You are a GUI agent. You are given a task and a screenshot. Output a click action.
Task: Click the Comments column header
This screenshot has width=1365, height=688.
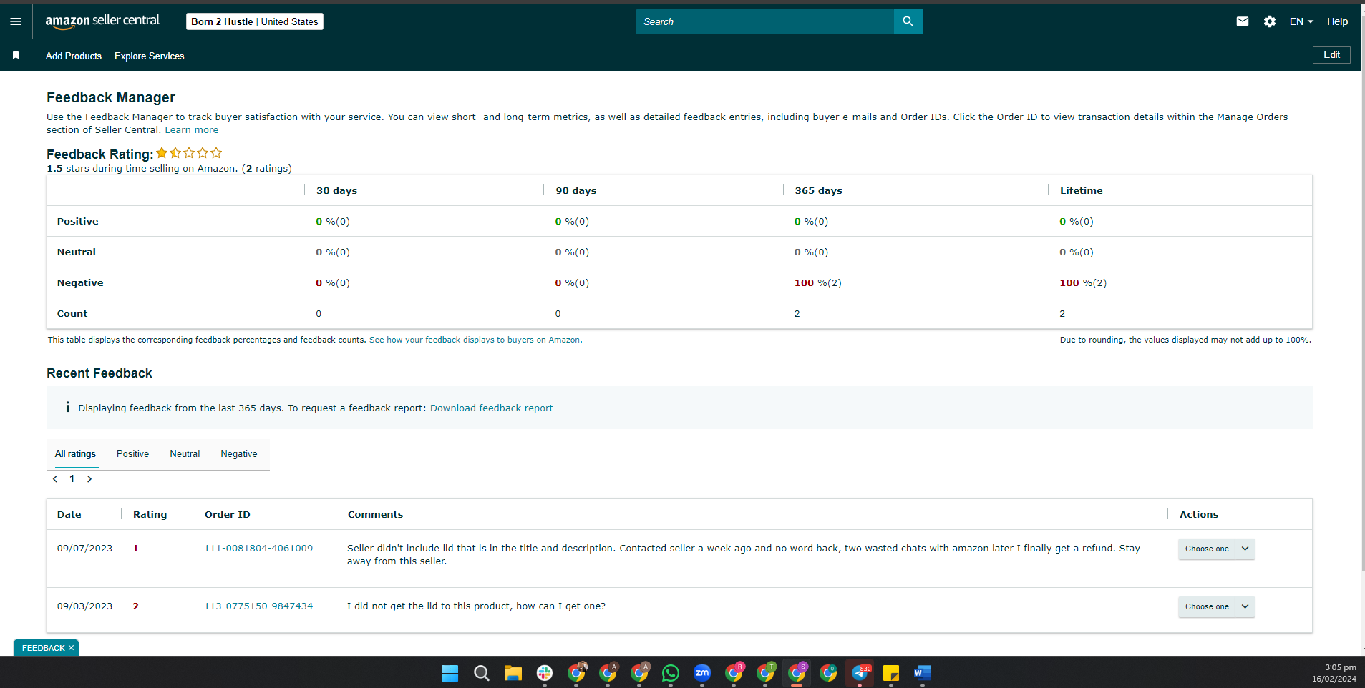click(x=375, y=514)
